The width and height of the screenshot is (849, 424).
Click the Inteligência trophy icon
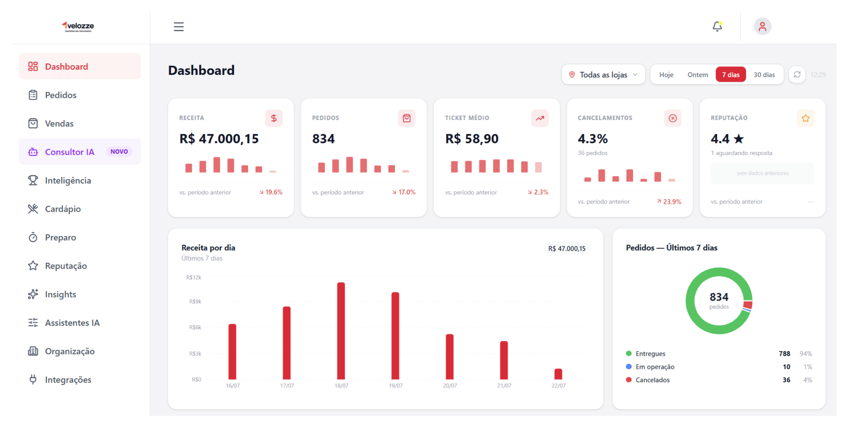33,180
